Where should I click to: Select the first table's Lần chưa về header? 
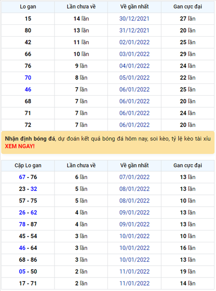[81, 7]
